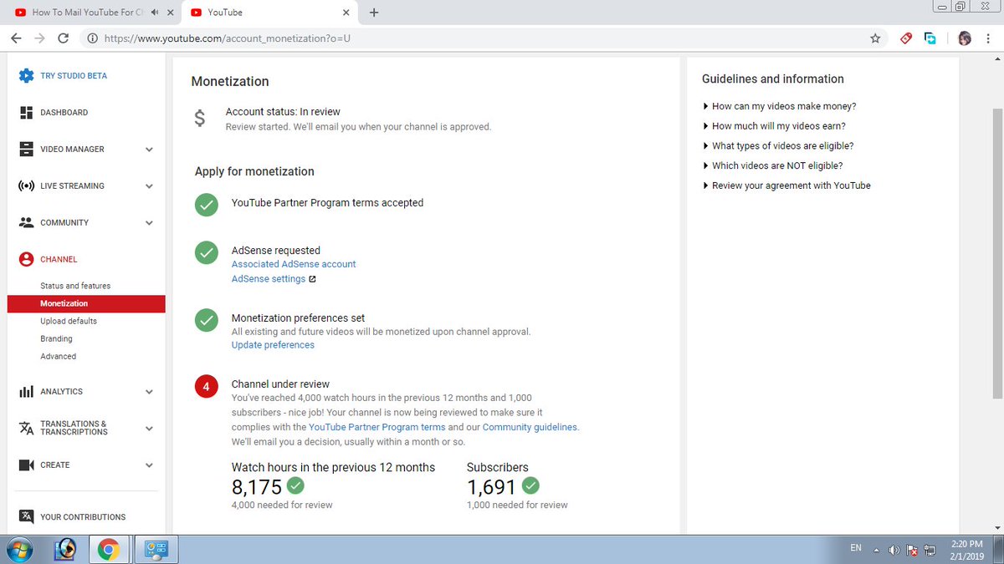Click the Update preferences link
1004x564 pixels.
[273, 345]
